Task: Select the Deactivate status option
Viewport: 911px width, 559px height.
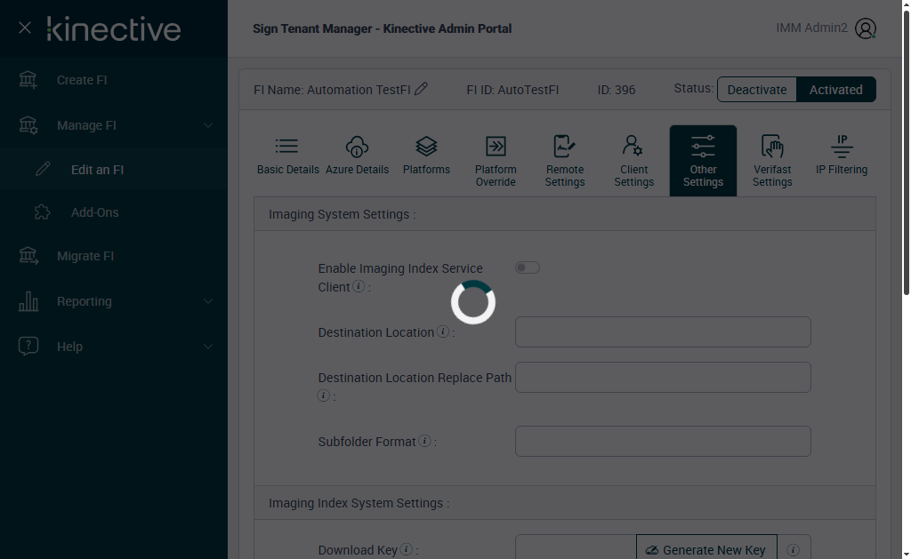Action: point(756,90)
